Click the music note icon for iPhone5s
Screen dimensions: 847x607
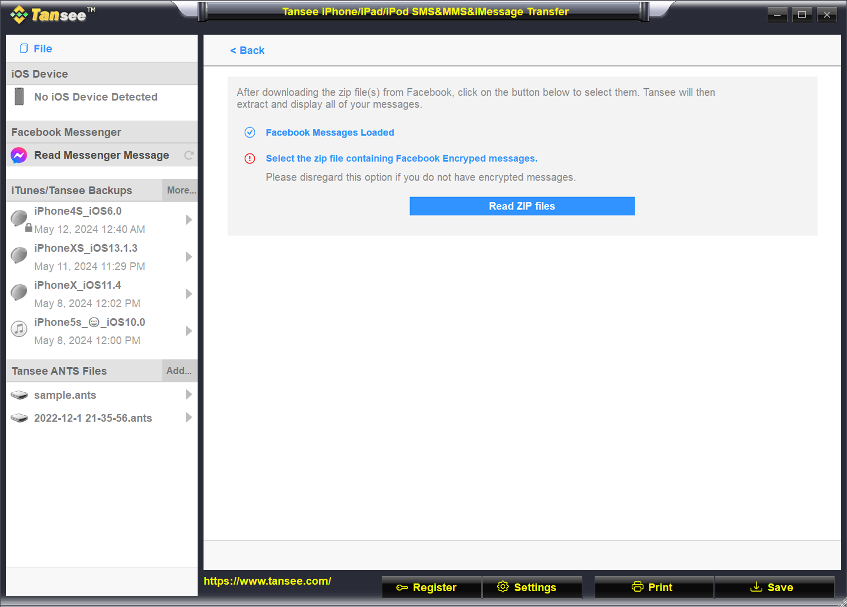pyautogui.click(x=19, y=329)
